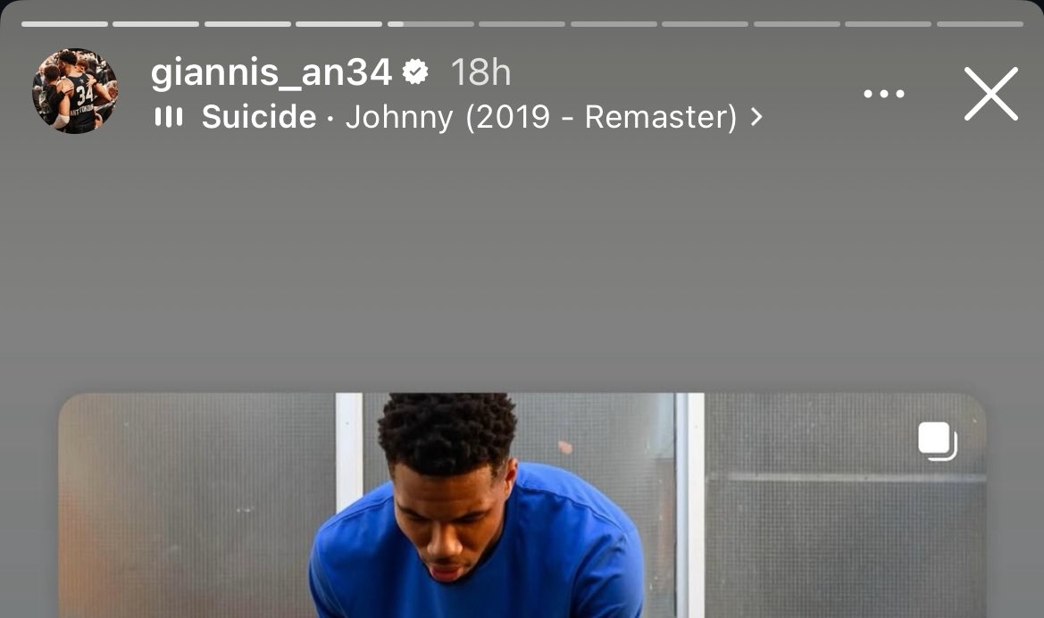Close the story with the X icon
Image resolution: width=1044 pixels, height=618 pixels.
pyautogui.click(x=990, y=94)
